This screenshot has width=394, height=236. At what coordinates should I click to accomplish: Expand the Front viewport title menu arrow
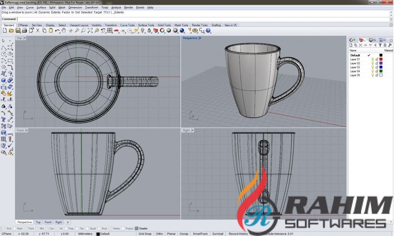click(x=27, y=130)
